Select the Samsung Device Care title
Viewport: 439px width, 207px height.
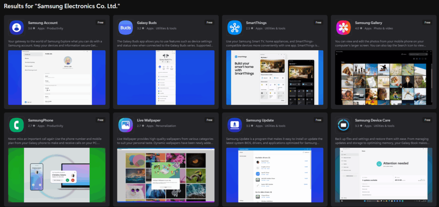coord(373,120)
